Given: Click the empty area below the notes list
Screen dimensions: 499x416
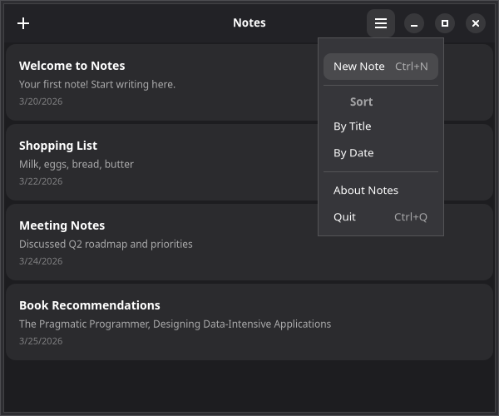Looking at the screenshot, I should pos(249,387).
